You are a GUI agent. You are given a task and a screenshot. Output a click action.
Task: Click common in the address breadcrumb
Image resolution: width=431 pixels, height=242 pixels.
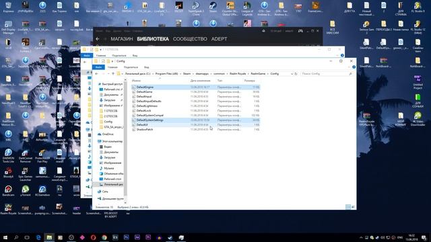pyautogui.click(x=219, y=74)
